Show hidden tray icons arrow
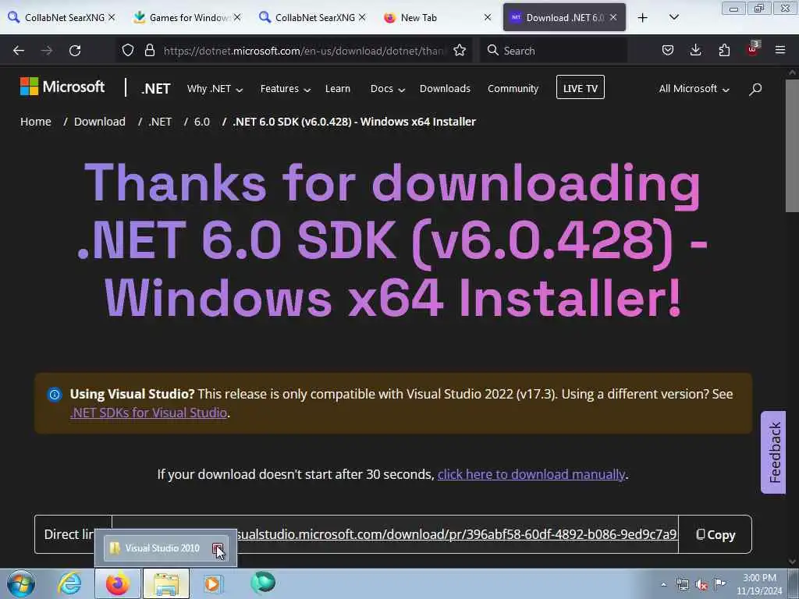 tap(663, 584)
